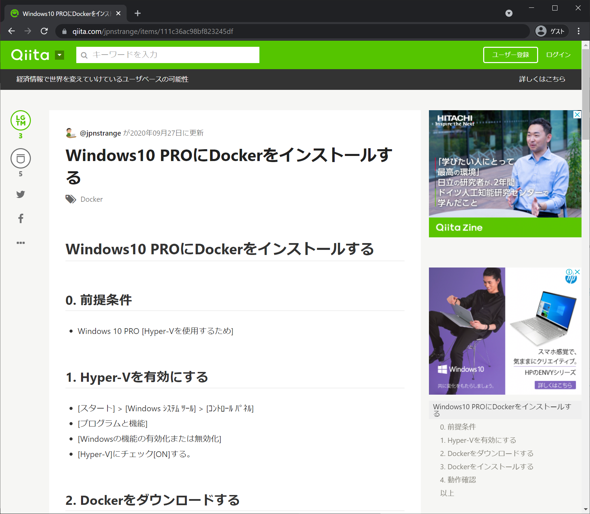Click the address bar URL
This screenshot has width=590, height=514.
(x=153, y=32)
